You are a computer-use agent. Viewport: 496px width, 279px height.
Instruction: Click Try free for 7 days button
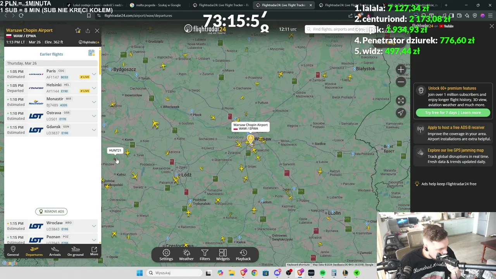(x=453, y=113)
